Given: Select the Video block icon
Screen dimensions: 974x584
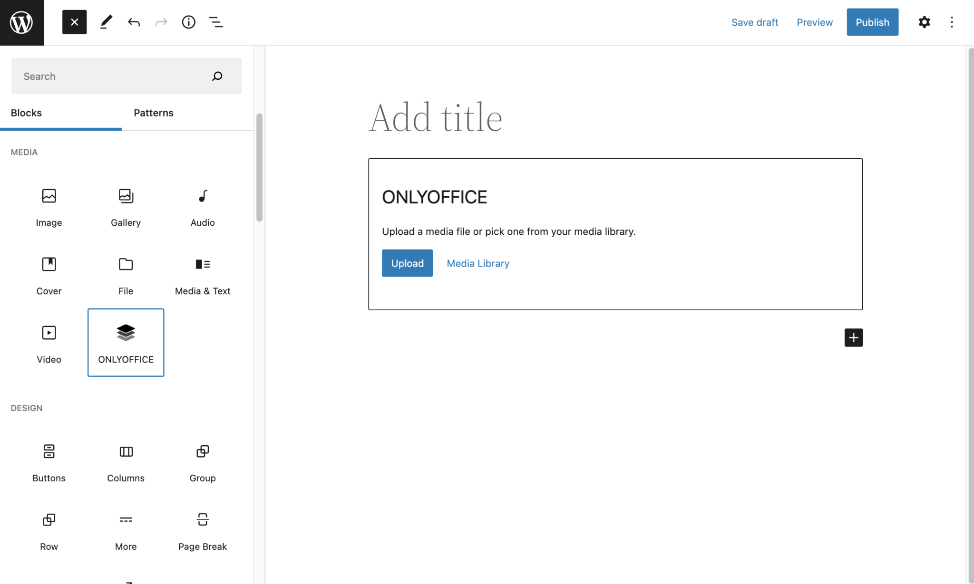Looking at the screenshot, I should click(49, 333).
